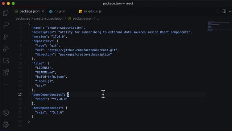The height and width of the screenshot is (131, 232).
Task: Click the breadcrumb ellipsis symbol item
Action: tap(98, 19)
